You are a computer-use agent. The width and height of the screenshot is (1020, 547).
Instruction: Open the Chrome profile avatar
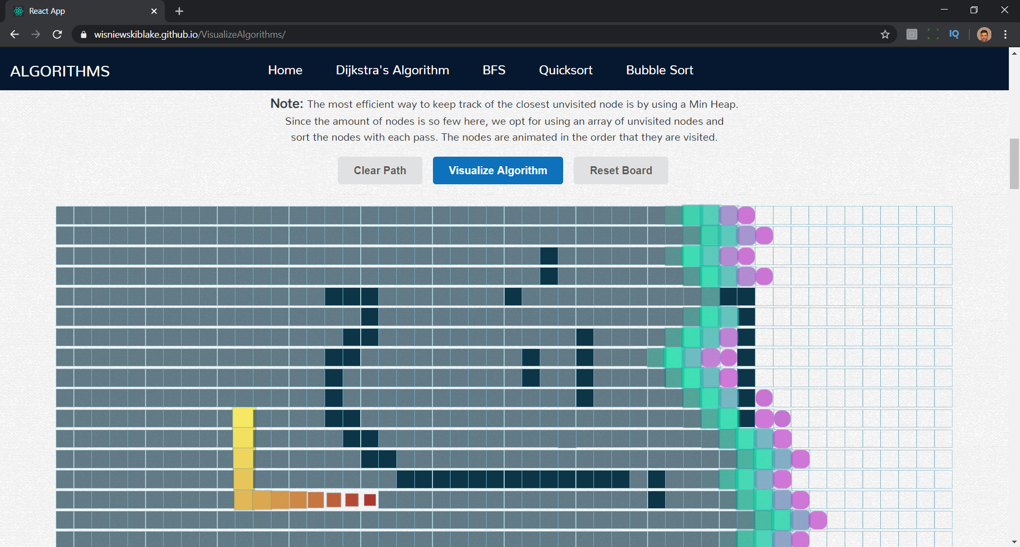tap(984, 35)
